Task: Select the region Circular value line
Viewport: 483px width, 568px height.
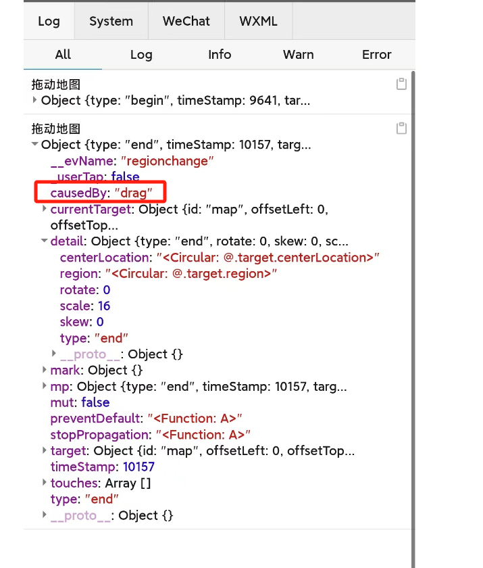Action: click(x=168, y=273)
